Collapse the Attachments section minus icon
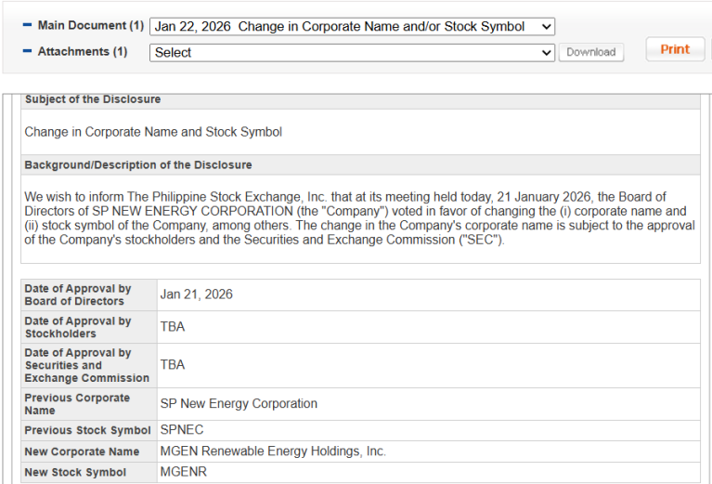 (x=27, y=52)
